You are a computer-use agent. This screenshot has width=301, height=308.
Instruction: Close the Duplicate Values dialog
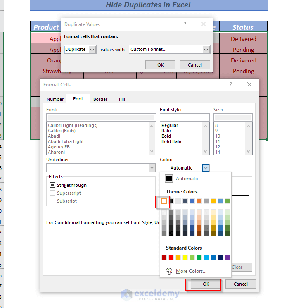[204, 24]
